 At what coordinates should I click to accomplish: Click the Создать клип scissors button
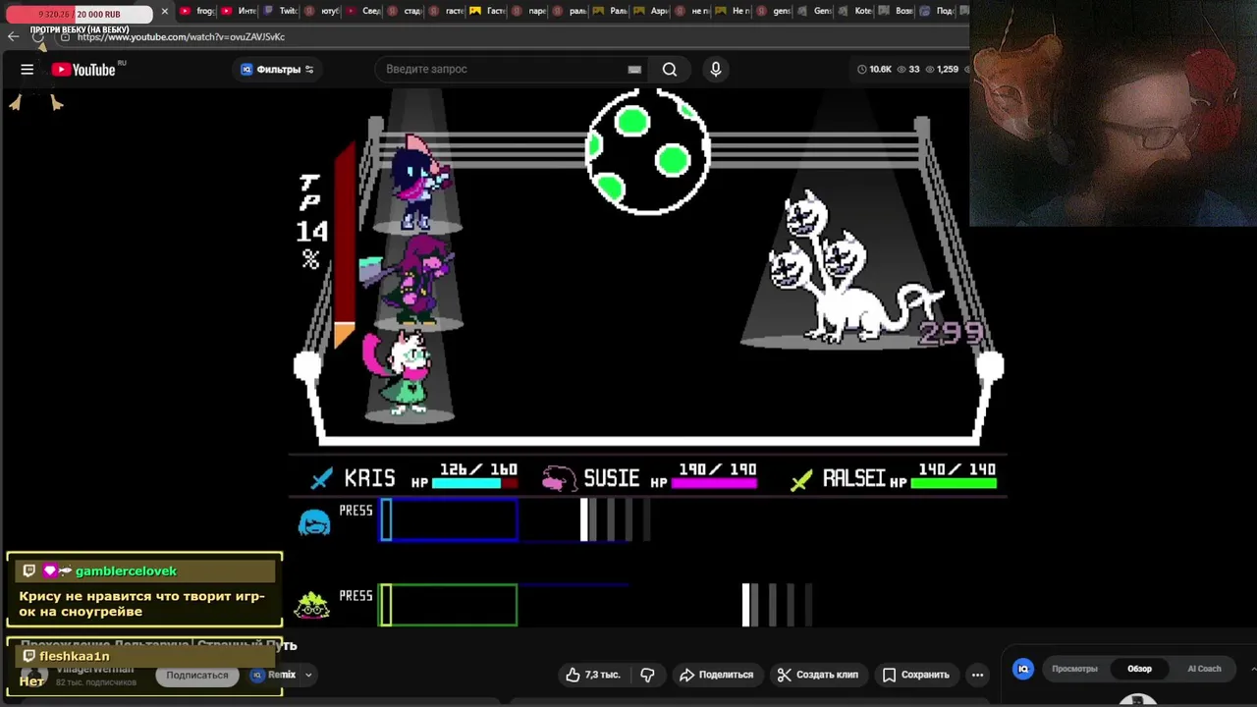point(817,675)
